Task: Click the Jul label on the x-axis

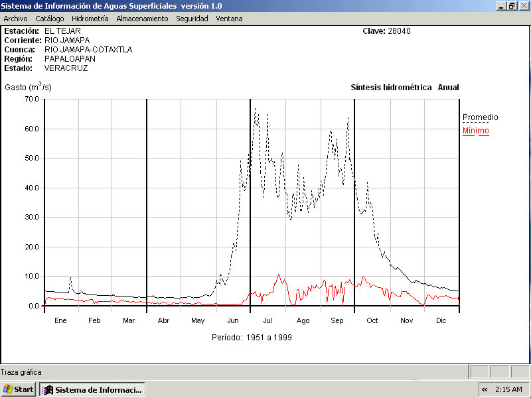Action: click(x=267, y=320)
